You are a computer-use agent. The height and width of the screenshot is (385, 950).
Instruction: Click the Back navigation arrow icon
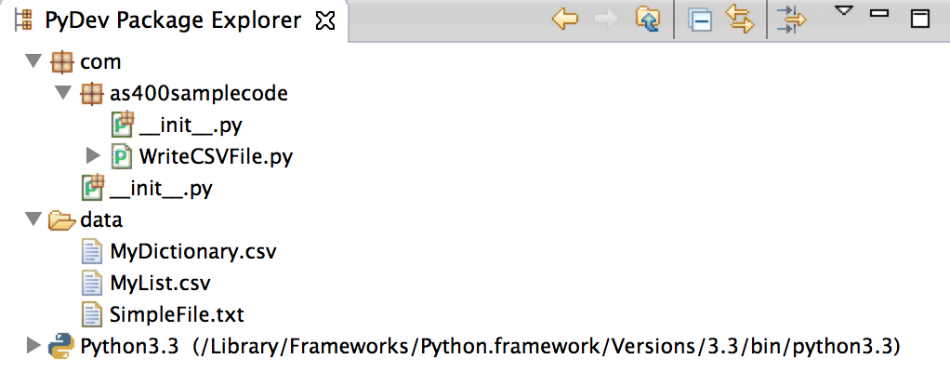[564, 20]
